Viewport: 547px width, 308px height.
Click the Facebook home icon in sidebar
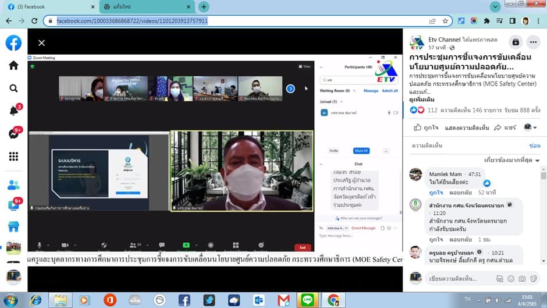click(13, 65)
